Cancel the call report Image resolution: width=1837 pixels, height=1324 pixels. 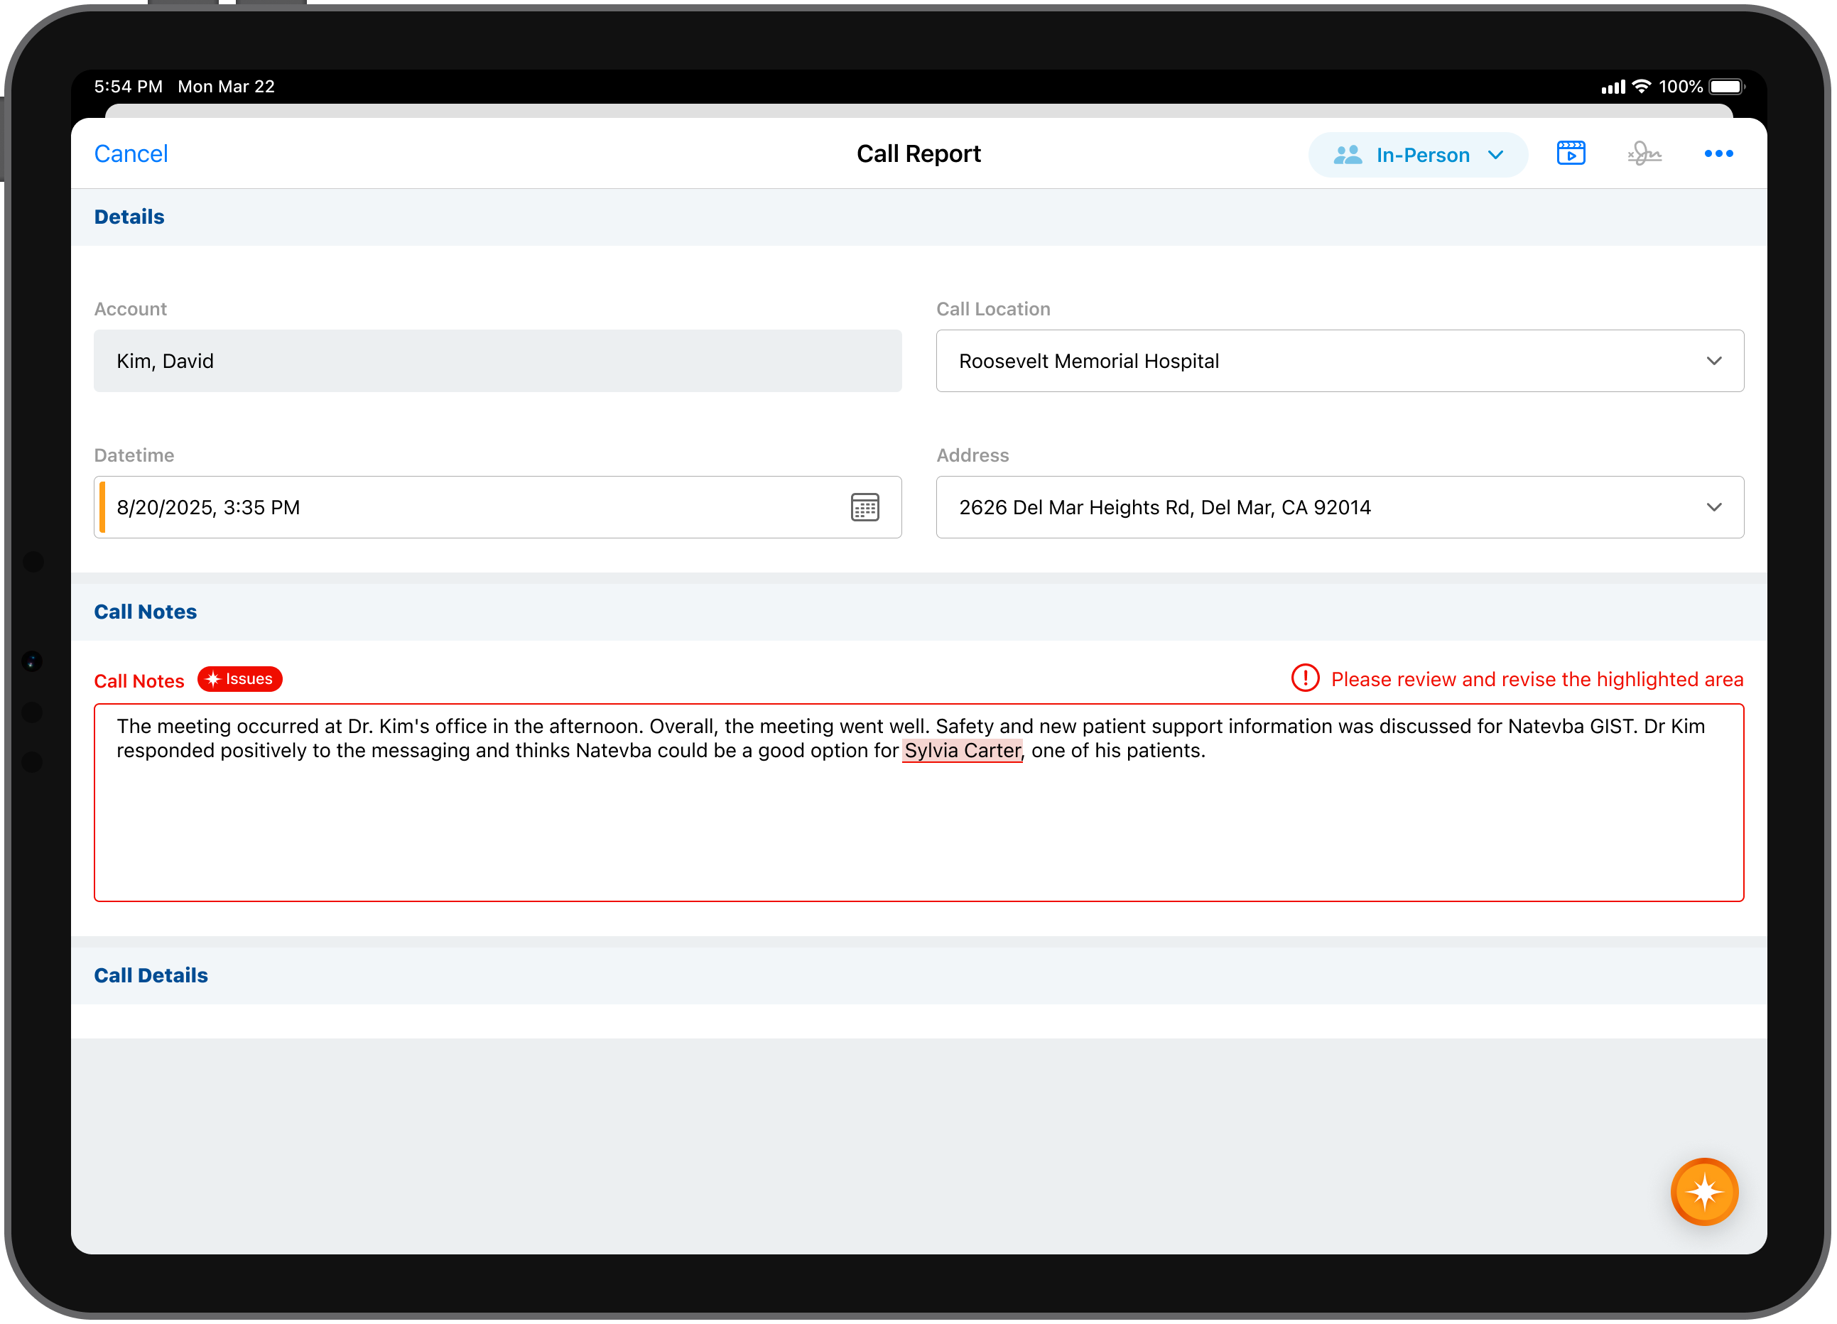coord(131,153)
